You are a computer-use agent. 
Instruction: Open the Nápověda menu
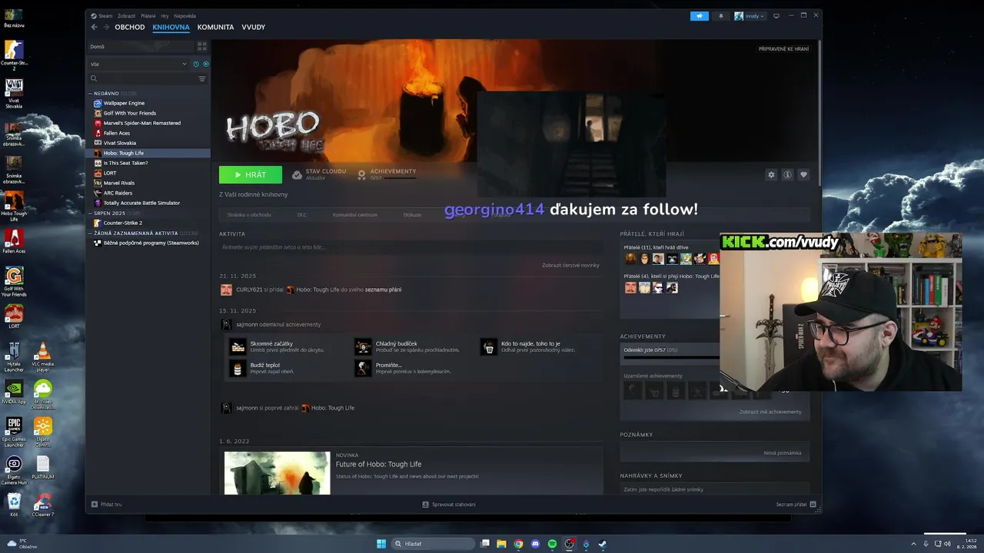[184, 15]
